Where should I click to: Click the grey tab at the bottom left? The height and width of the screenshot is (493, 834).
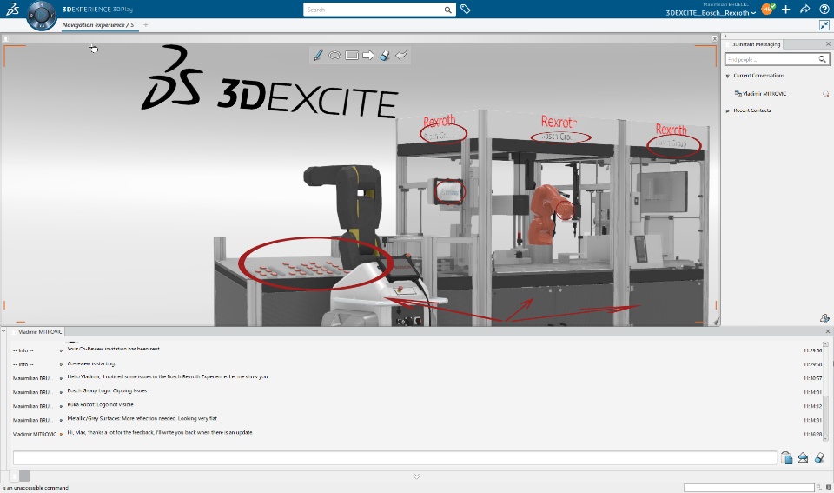tap(24, 476)
